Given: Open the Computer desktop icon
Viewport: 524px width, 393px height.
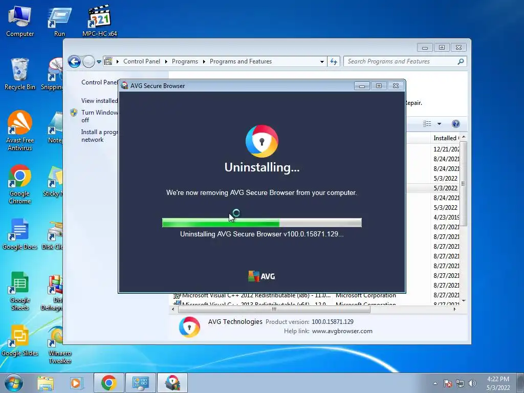Looking at the screenshot, I should 20,21.
